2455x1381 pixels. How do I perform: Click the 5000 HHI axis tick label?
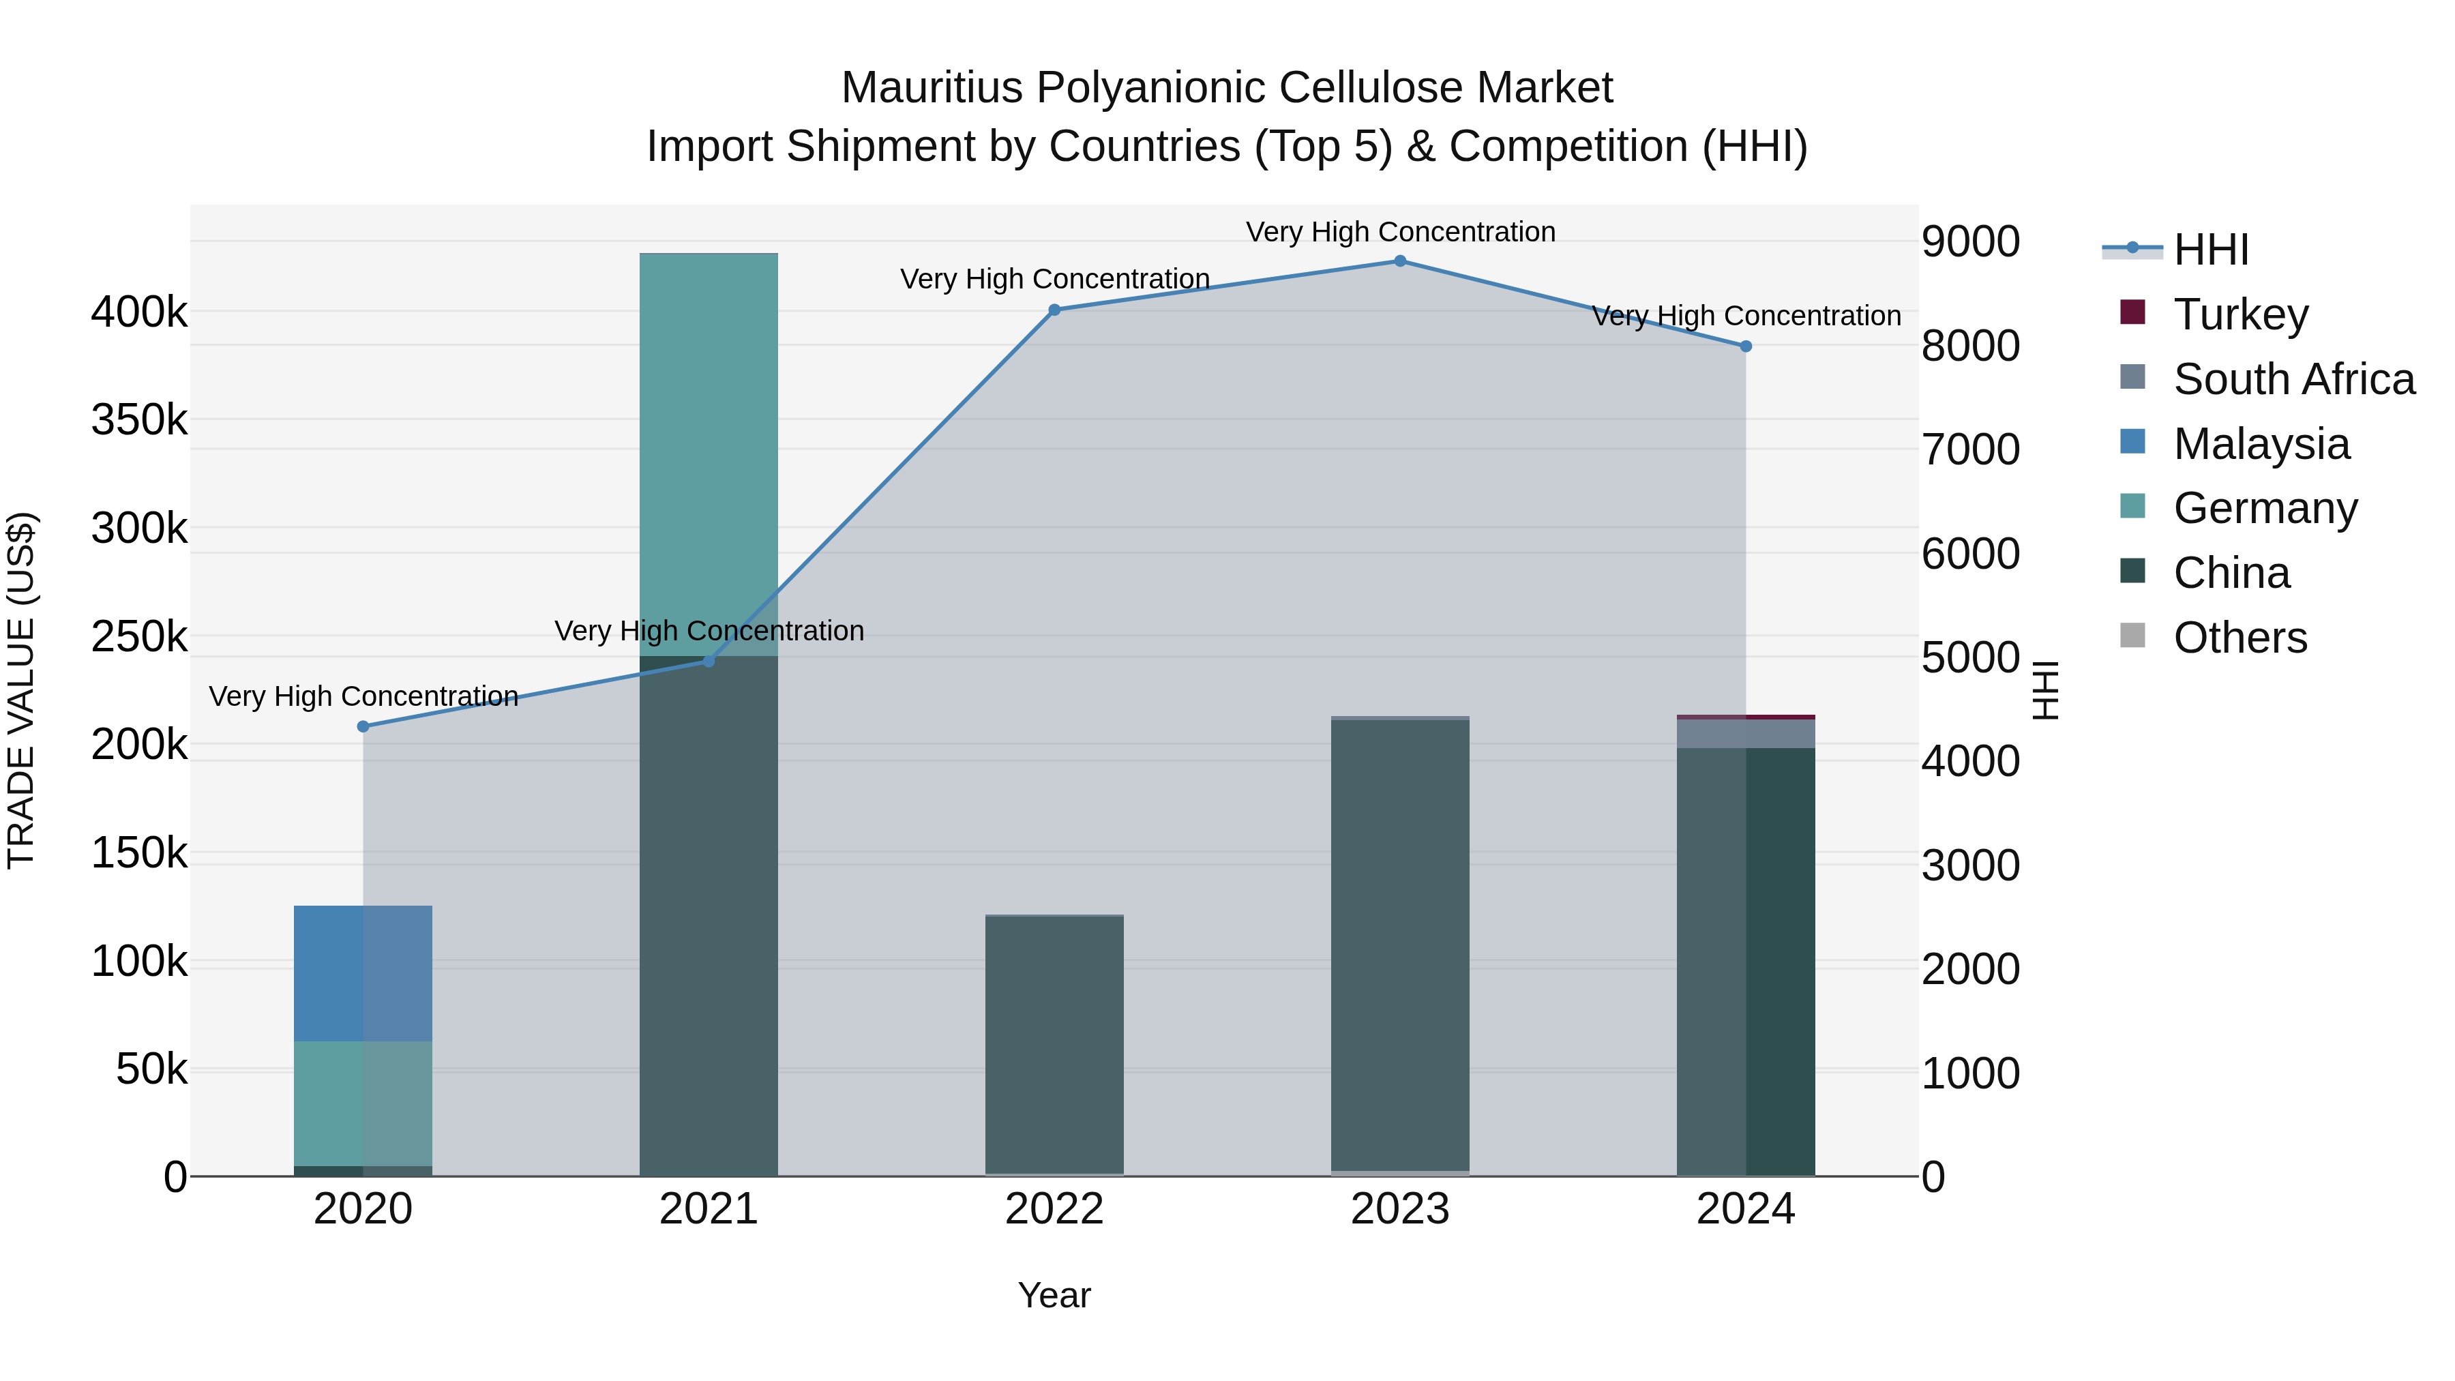[x=1970, y=657]
